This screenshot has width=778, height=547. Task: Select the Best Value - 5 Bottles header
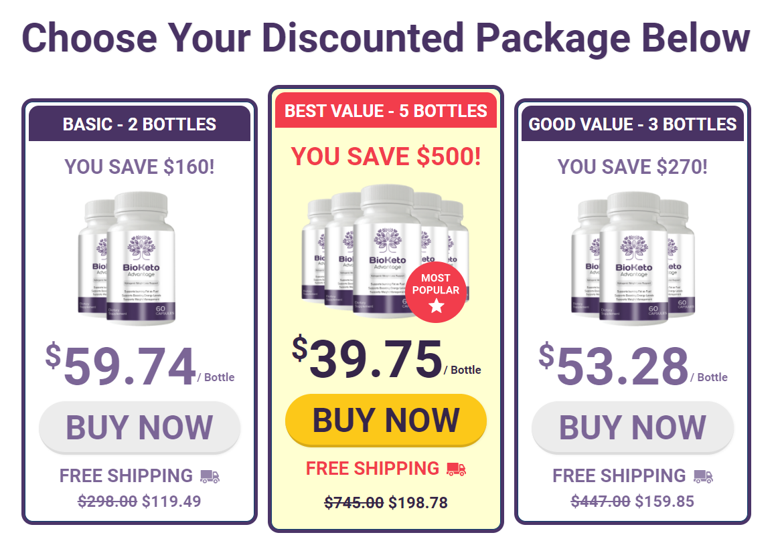(386, 110)
